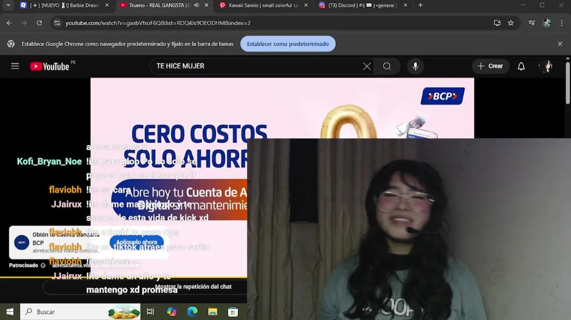The height and width of the screenshot is (320, 571).
Task: Click the Buscar taskbar search box
Action: (80, 312)
